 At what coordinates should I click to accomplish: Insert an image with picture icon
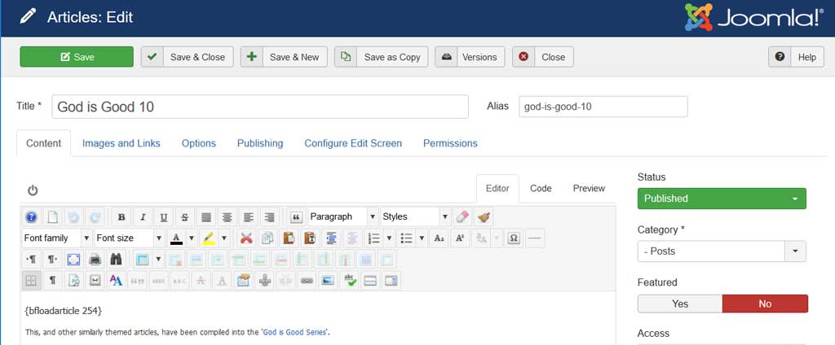pos(328,281)
